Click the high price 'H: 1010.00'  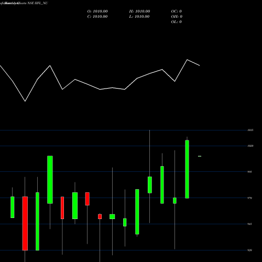coord(139,12)
